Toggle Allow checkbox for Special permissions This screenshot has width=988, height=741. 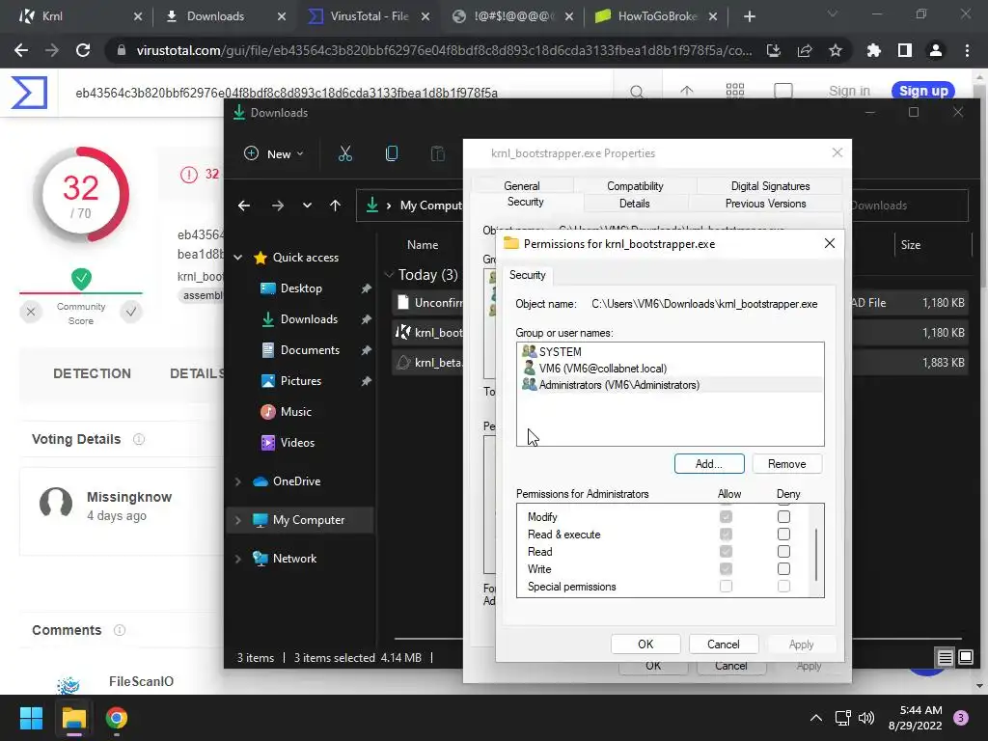click(x=726, y=586)
